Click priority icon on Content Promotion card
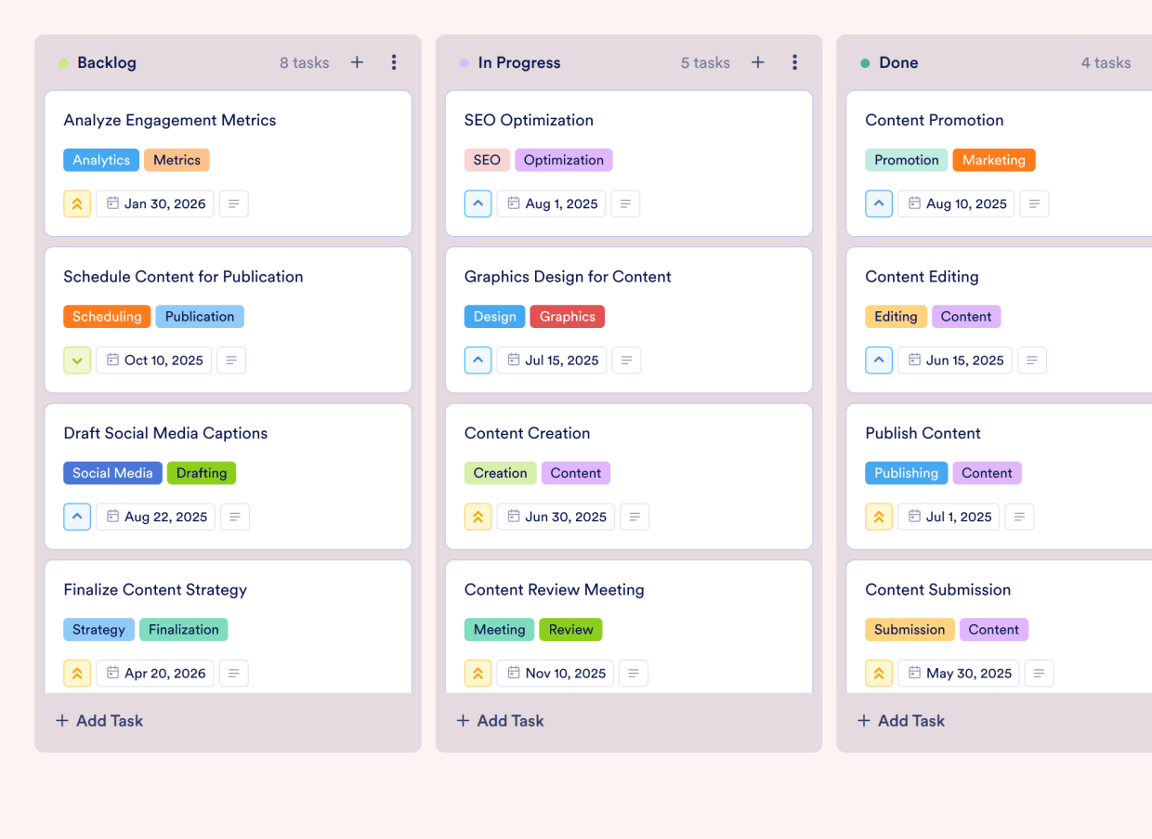 pyautogui.click(x=879, y=203)
